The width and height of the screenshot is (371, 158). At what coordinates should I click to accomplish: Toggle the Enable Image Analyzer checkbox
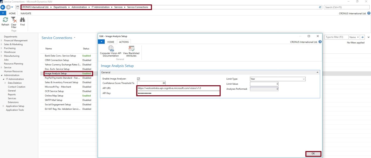click(x=138, y=79)
